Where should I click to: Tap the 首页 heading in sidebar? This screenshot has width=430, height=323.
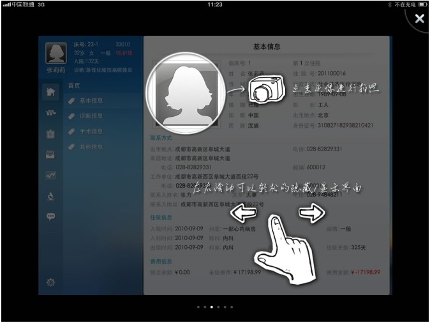point(74,86)
